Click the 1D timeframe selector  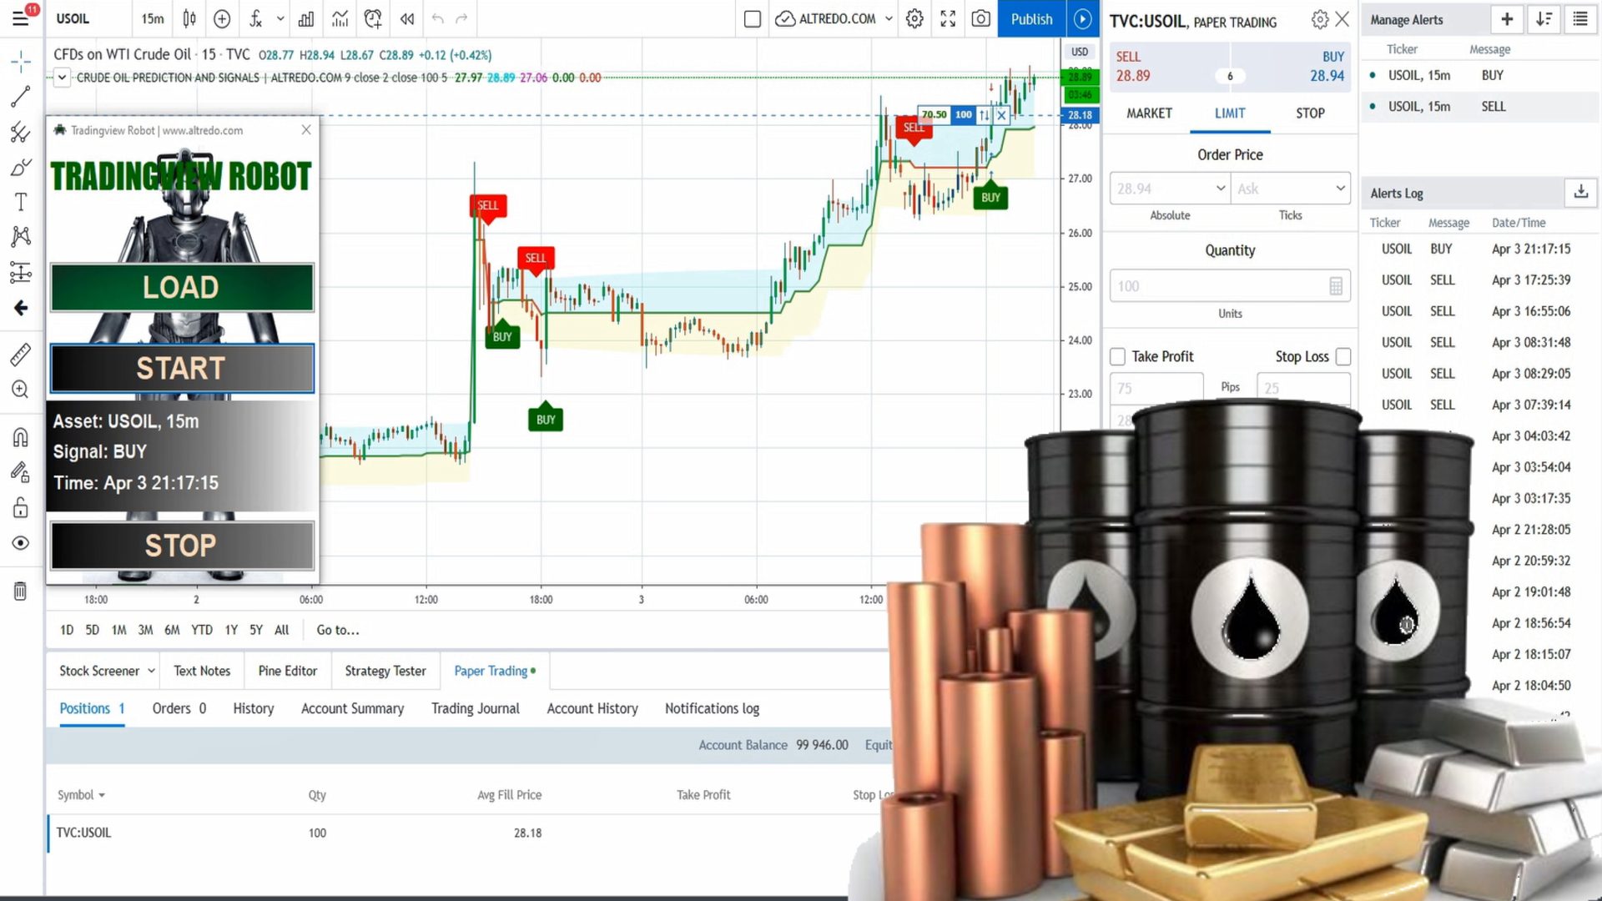tap(66, 628)
